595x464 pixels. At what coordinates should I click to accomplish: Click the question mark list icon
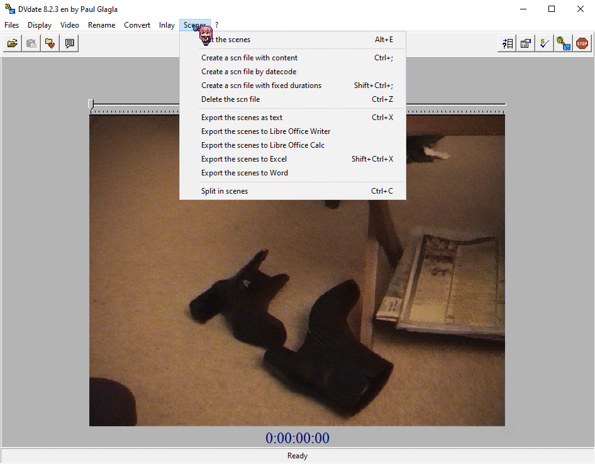click(507, 43)
